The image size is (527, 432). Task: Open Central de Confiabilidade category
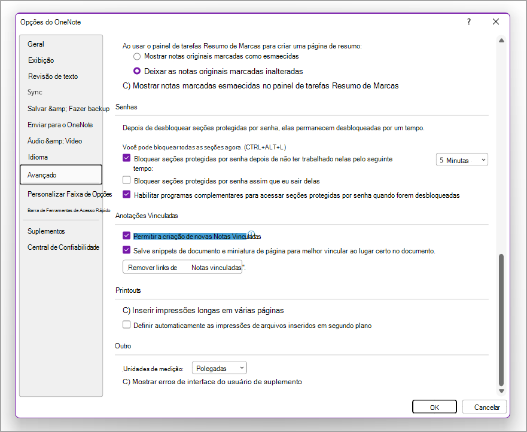pos(63,247)
